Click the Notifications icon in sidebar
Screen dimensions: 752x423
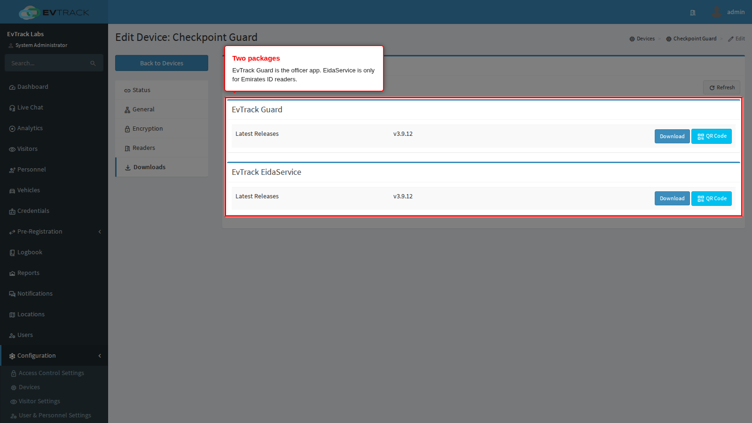pos(12,294)
